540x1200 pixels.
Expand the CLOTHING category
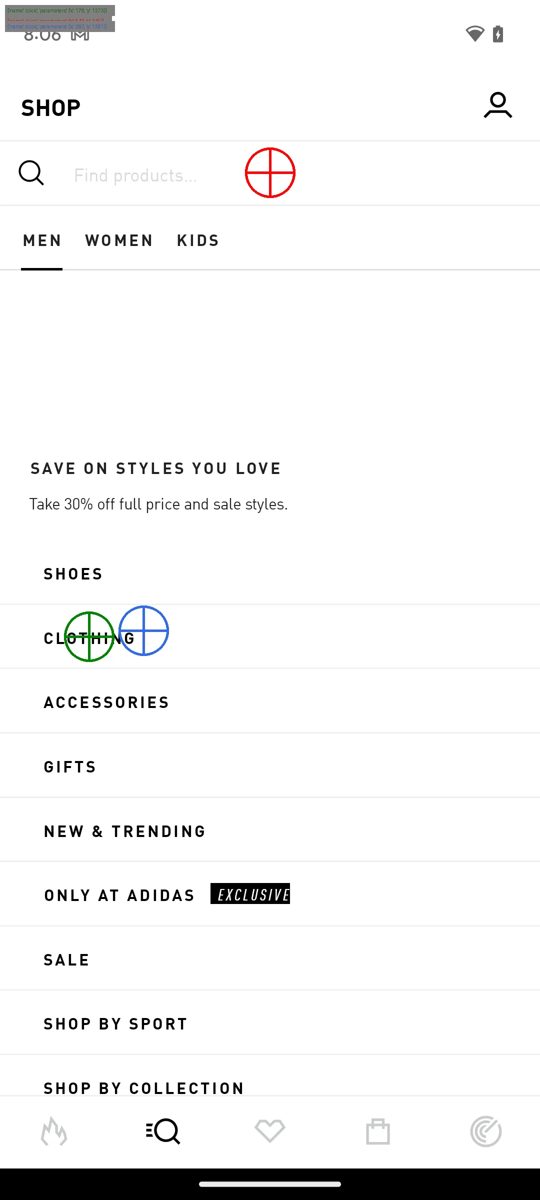89,638
